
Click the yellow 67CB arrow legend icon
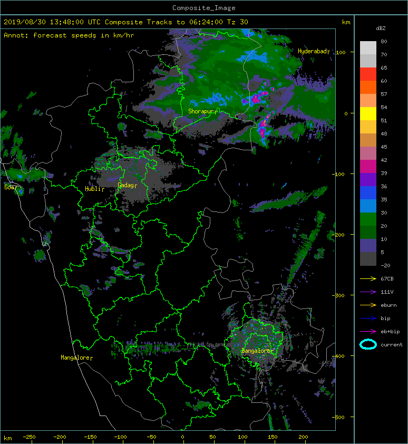tap(368, 279)
